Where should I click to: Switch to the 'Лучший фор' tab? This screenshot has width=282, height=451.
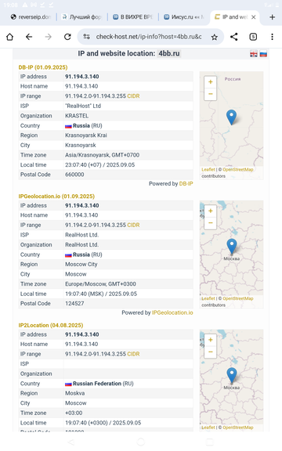coord(82,17)
